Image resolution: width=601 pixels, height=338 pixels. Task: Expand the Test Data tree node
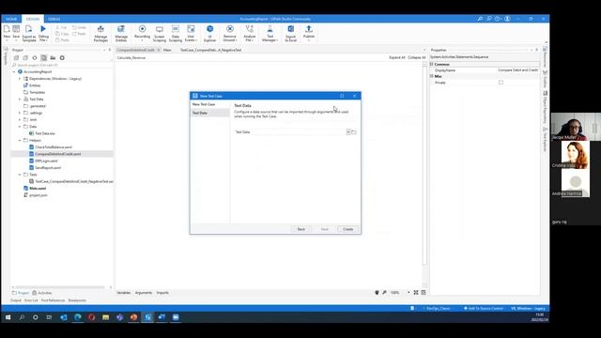pos(20,100)
